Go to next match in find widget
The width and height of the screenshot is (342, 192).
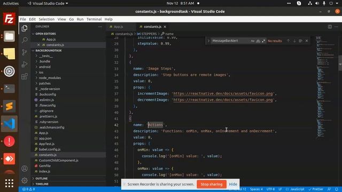[x=294, y=41]
